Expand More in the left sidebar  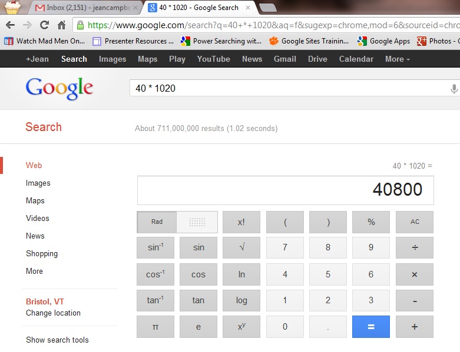[x=34, y=271]
